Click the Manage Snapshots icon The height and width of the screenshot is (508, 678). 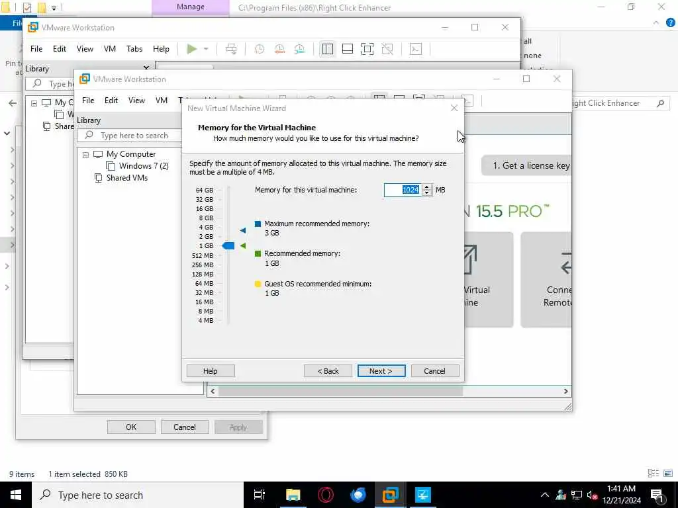click(299, 49)
